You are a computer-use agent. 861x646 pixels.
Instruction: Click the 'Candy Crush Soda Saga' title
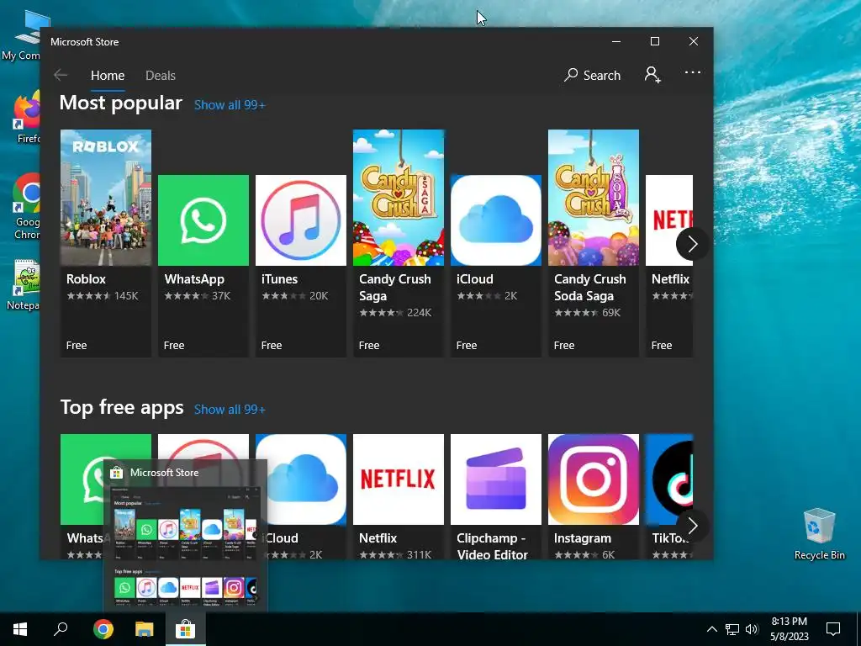tap(589, 288)
